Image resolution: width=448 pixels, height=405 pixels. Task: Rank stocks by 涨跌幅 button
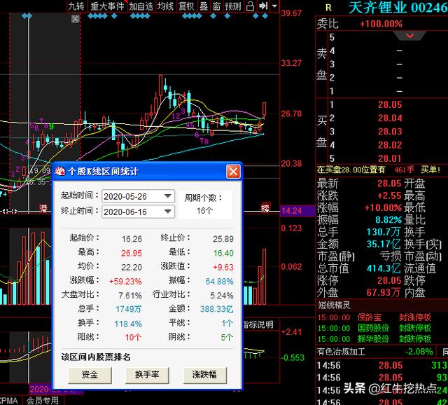[x=204, y=375]
